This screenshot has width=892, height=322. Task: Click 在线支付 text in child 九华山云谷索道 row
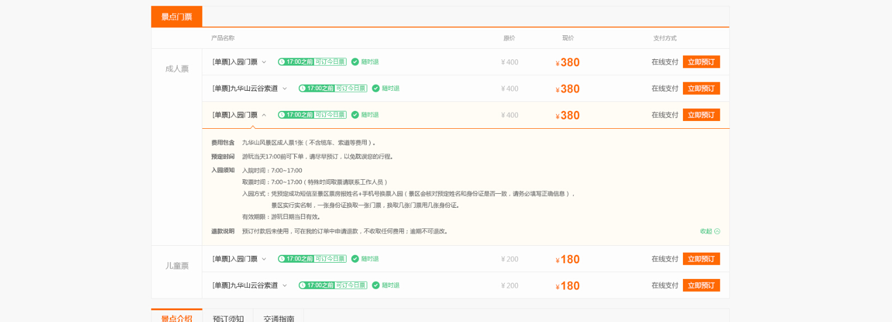point(664,286)
